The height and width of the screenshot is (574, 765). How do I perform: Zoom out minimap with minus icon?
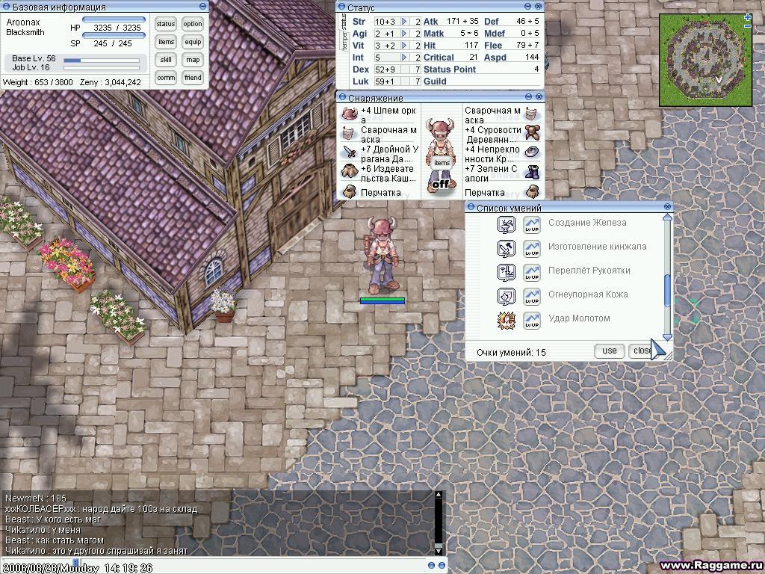pos(748,25)
